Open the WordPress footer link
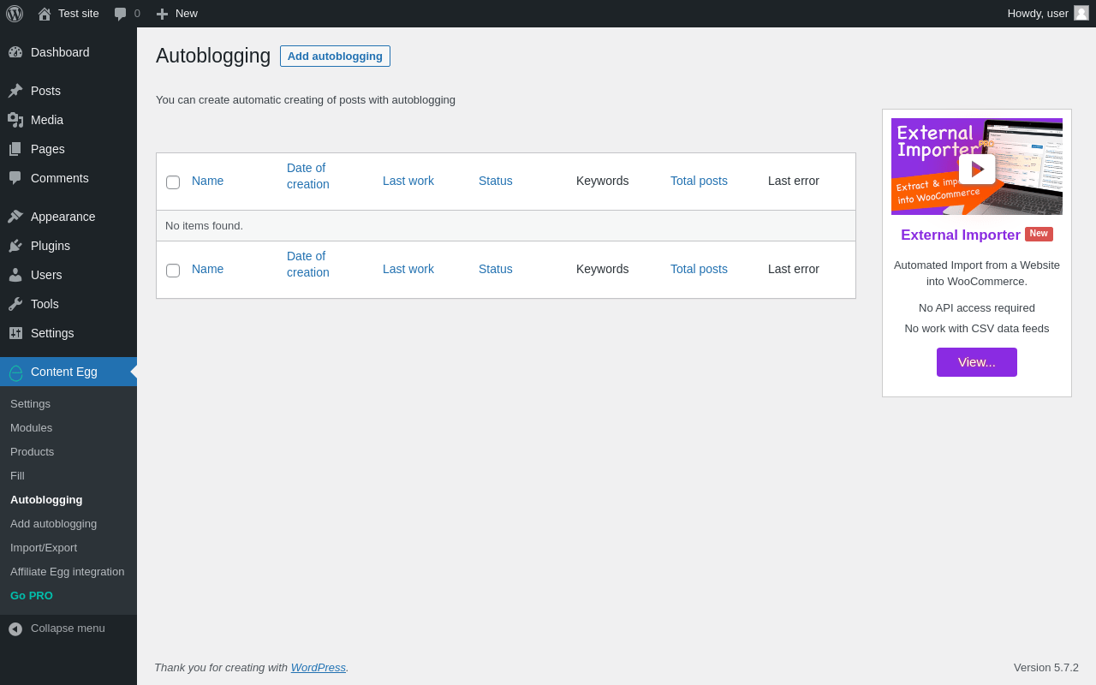Screen dimensions: 1096x685 coord(318,668)
